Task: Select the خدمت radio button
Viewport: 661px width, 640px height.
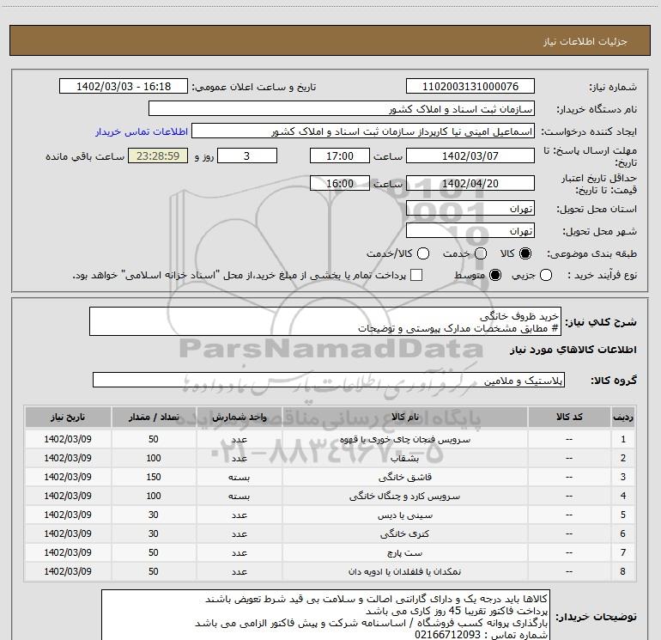Action: (x=481, y=253)
